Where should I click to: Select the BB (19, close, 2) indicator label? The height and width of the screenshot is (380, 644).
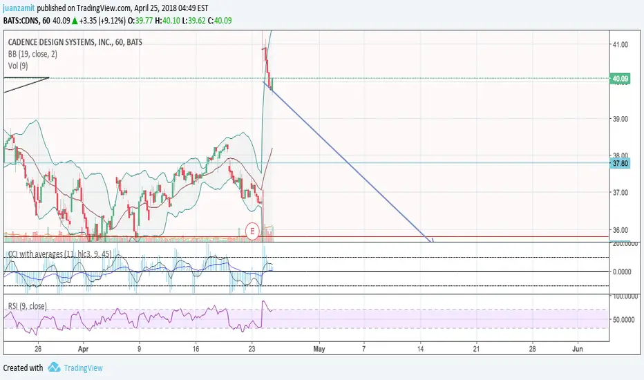pos(32,54)
